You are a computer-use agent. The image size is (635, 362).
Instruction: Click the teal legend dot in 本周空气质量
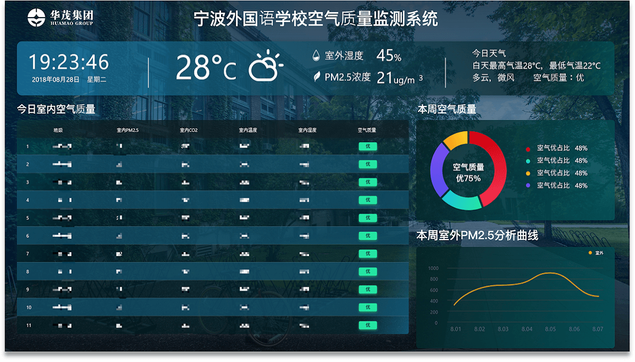[x=528, y=161]
